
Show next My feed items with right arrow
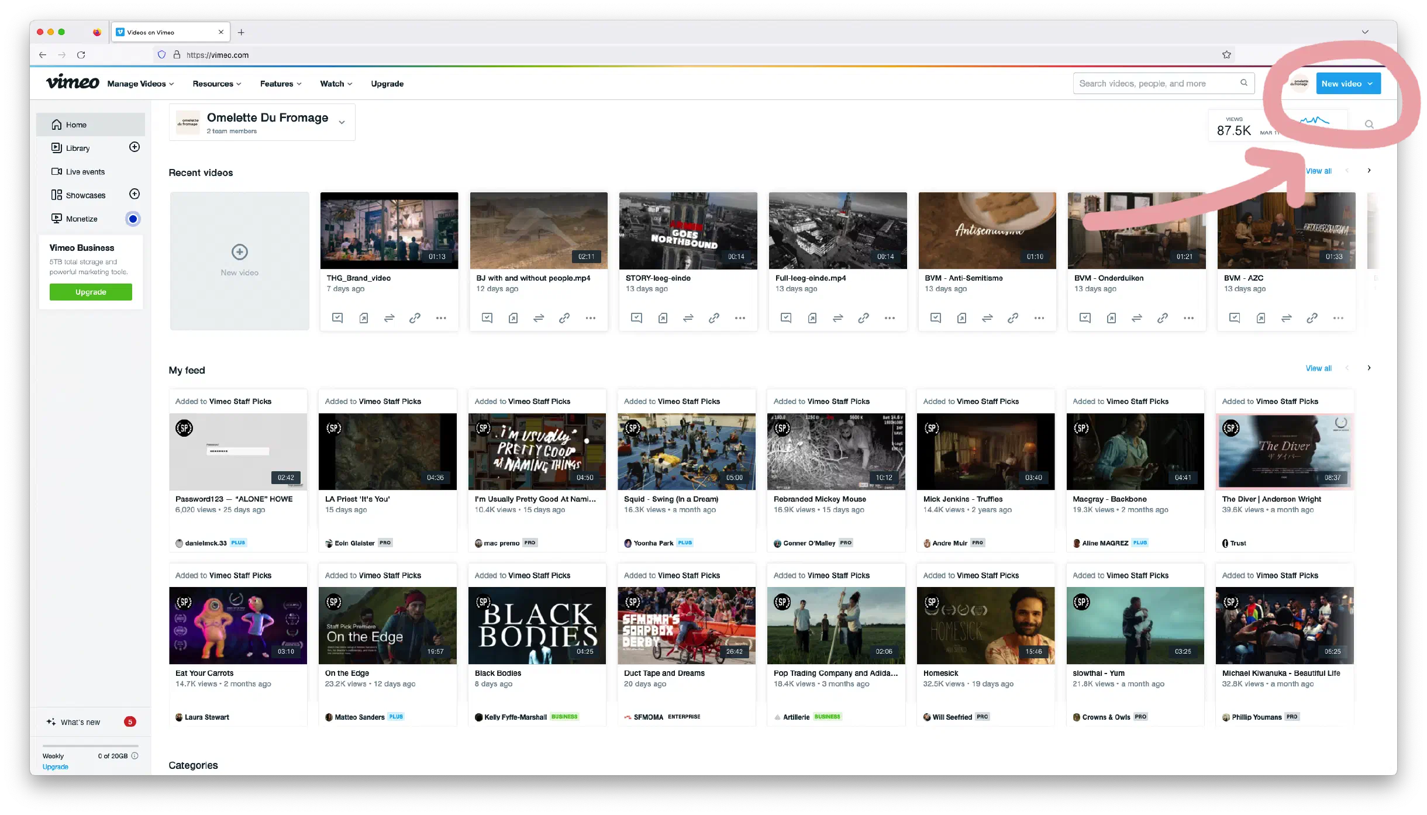coord(1369,368)
